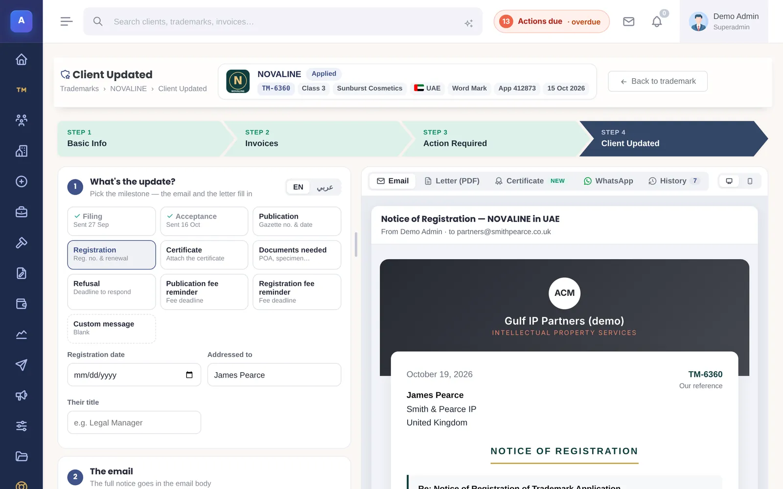Toggle the hamburger menu icon
The image size is (783, 489).
coord(67,22)
